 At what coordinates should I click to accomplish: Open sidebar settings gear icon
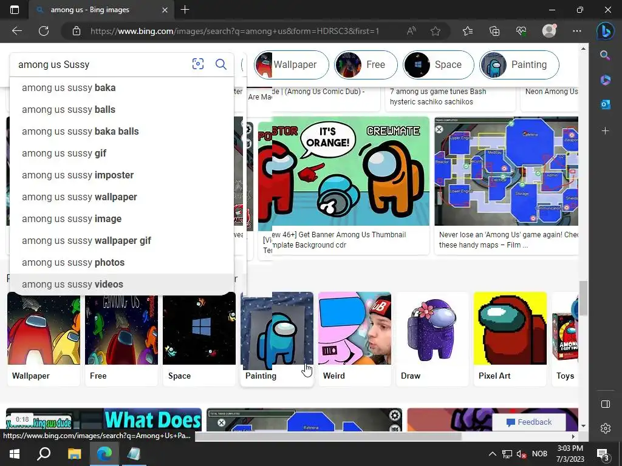(606, 428)
